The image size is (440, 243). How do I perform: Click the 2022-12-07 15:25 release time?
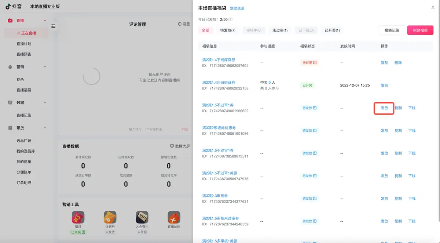tap(355, 85)
